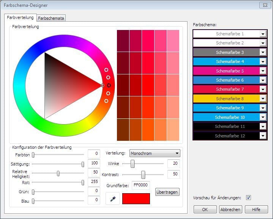Pick color with the eyedropper tool

113,199
